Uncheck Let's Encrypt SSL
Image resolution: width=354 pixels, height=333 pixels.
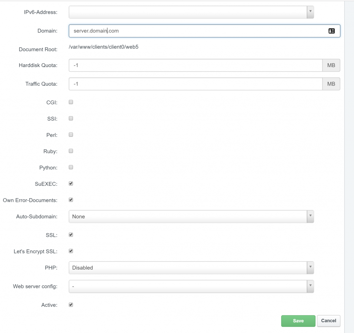(71, 251)
